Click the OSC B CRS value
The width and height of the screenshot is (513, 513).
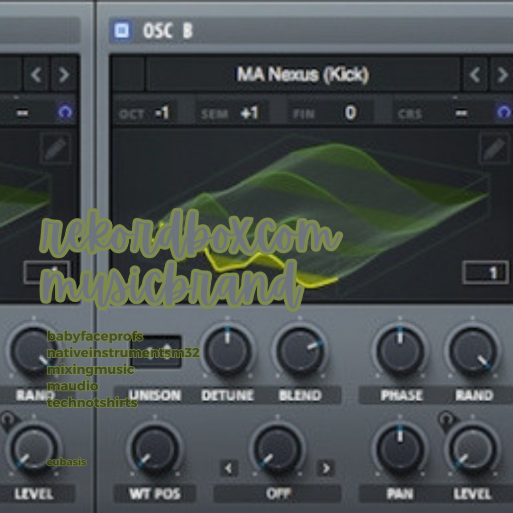461,113
